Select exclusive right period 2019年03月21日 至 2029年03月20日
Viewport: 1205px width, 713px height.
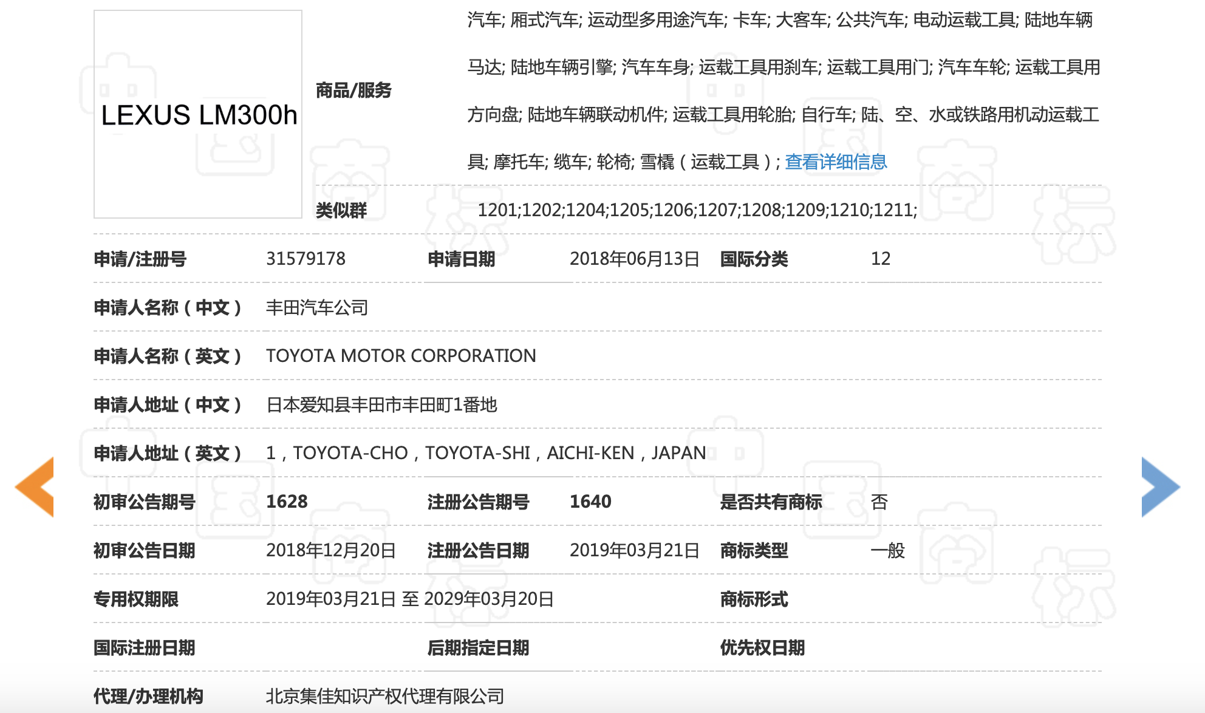point(409,599)
